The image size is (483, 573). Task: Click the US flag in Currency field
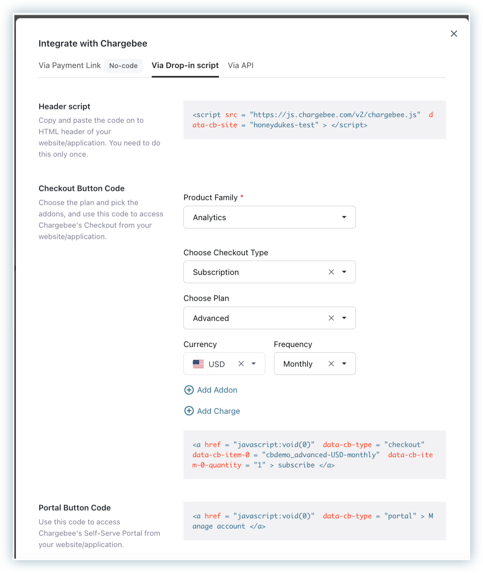click(198, 364)
